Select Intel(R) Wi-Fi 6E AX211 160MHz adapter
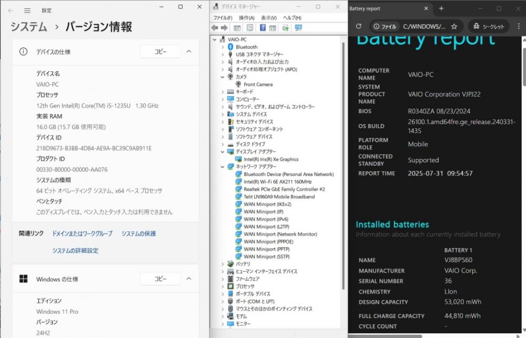526x338 pixels. point(278,182)
